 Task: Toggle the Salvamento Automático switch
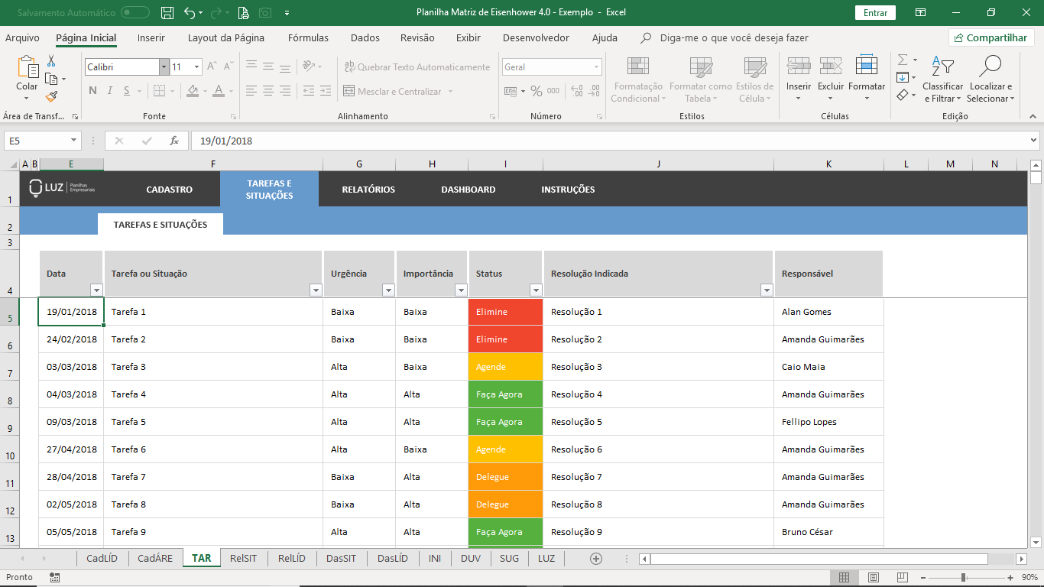point(135,13)
